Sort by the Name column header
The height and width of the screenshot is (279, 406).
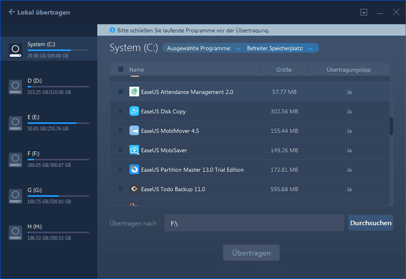(x=136, y=70)
